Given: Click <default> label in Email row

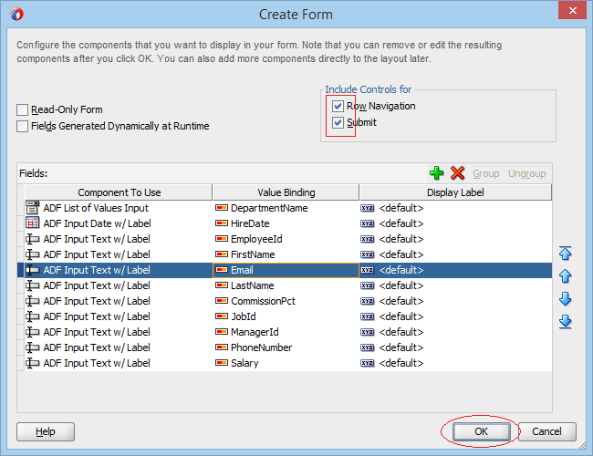Looking at the screenshot, I should 401,270.
